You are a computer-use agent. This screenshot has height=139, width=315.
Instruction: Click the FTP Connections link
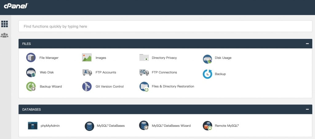click(164, 72)
